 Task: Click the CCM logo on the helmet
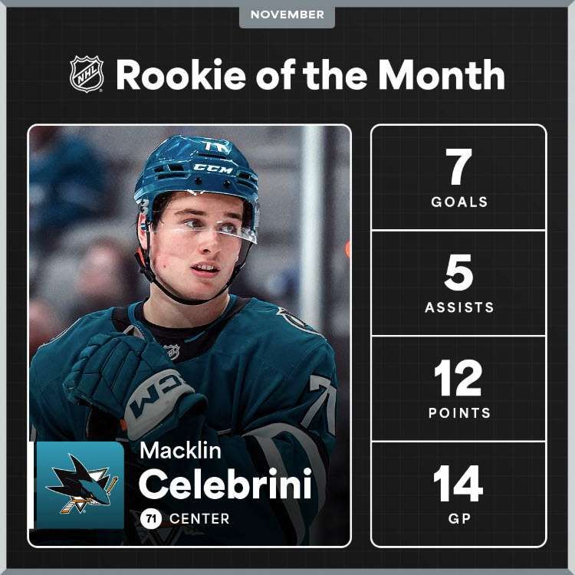click(x=213, y=169)
